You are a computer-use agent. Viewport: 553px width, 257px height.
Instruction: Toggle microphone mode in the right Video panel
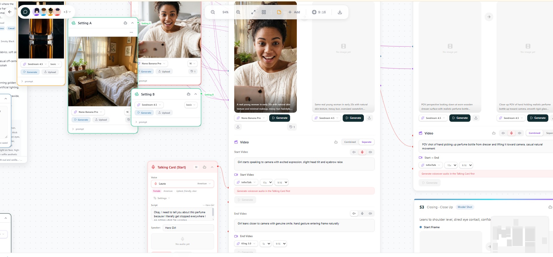click(512, 133)
